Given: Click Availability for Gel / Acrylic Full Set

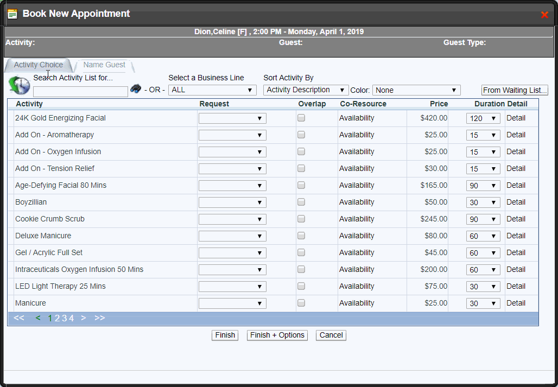Looking at the screenshot, I should [357, 252].
